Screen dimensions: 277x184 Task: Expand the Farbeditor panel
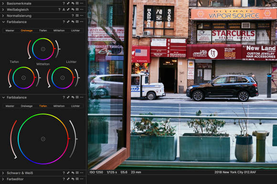3,179
